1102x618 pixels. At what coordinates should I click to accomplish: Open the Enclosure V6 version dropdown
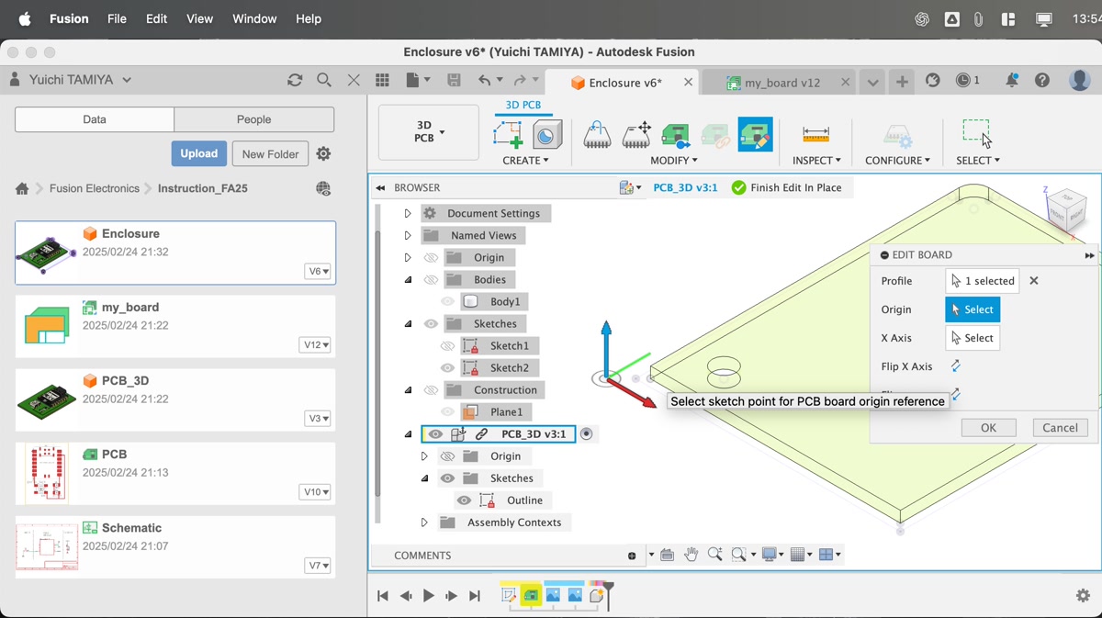[x=318, y=271]
